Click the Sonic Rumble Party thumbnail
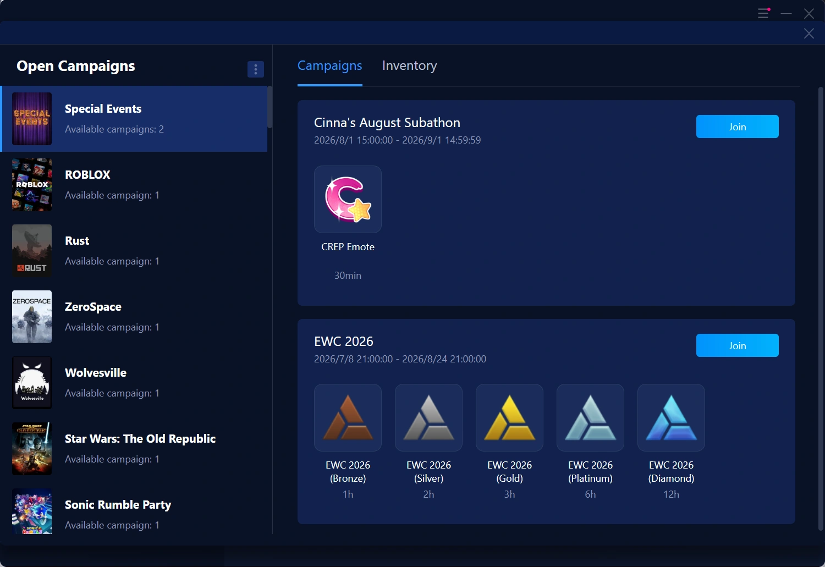Screen dimensions: 825x567 (32, 511)
